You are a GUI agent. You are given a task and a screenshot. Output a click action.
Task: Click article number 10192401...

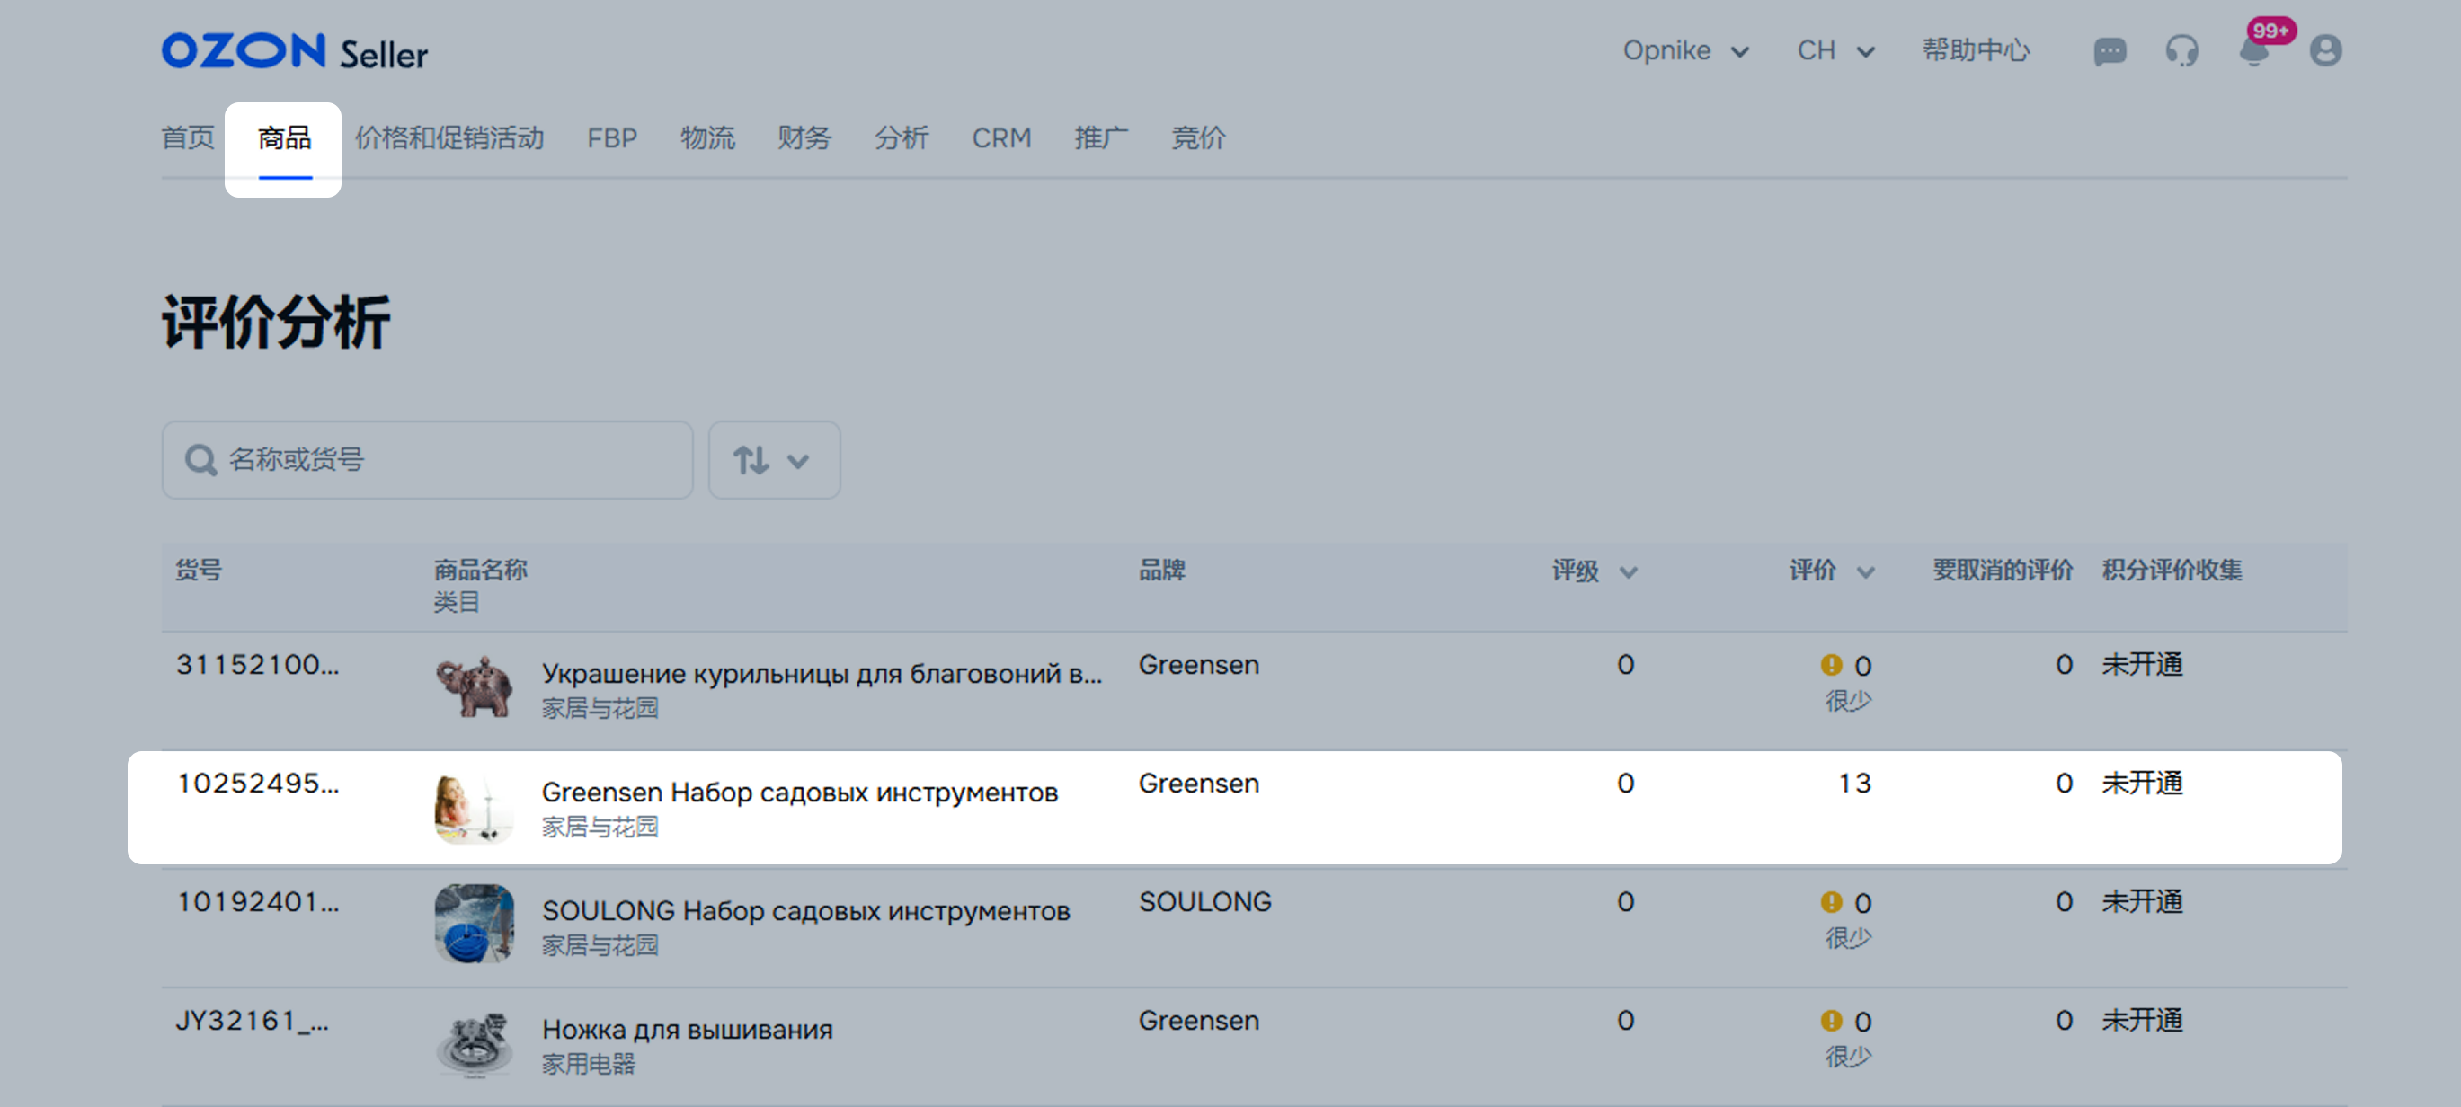coord(257,901)
